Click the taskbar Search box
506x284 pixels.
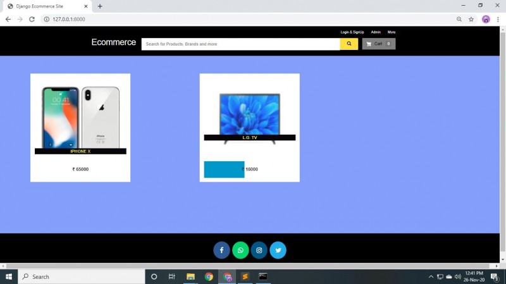click(x=82, y=276)
